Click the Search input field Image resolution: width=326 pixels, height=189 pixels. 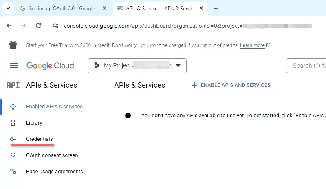tap(306, 66)
